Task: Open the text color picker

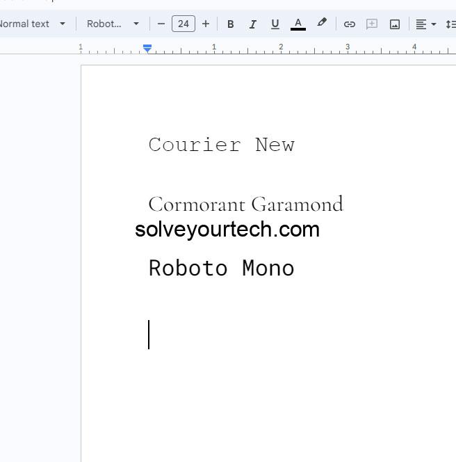Action: click(x=298, y=24)
